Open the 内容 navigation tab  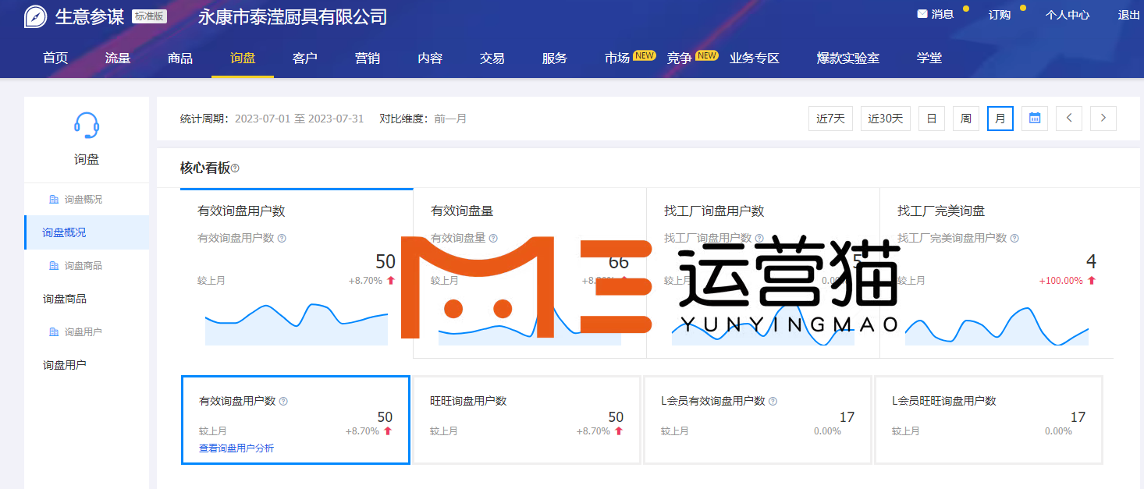[430, 58]
